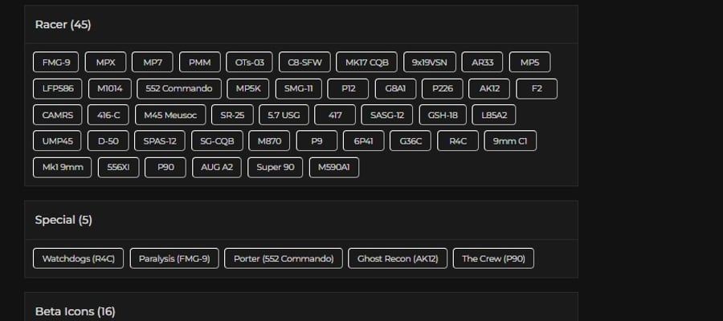This screenshot has width=723, height=321.
Task: Open the L85A2 tag
Action: (x=494, y=115)
